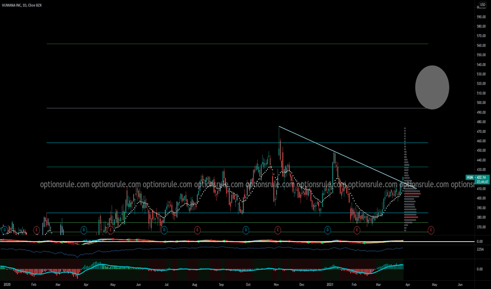Click the 2021 time axis label

coord(330,285)
